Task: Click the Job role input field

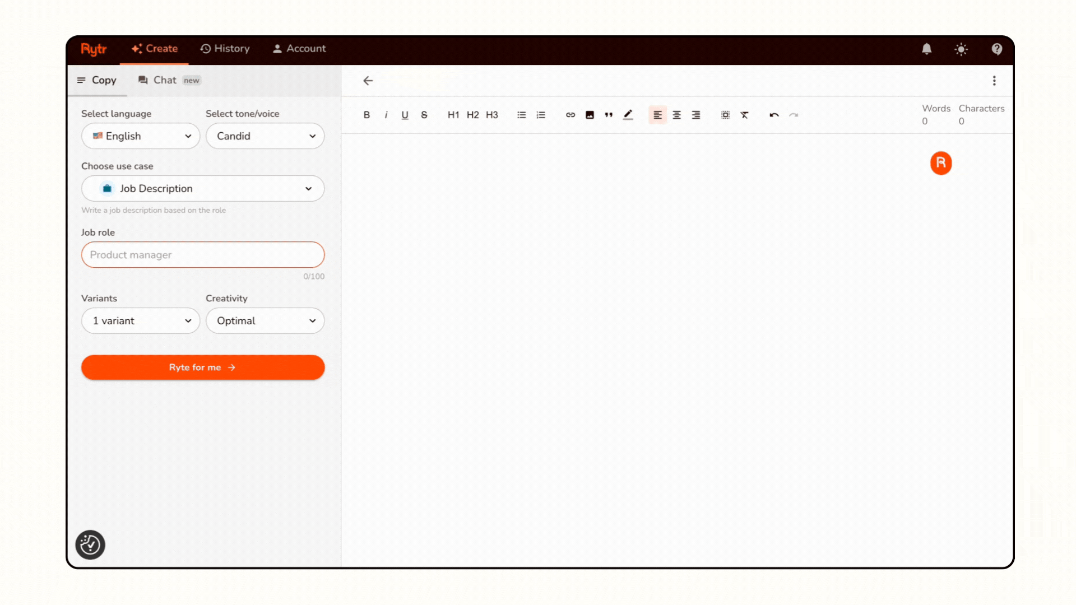Action: point(203,255)
